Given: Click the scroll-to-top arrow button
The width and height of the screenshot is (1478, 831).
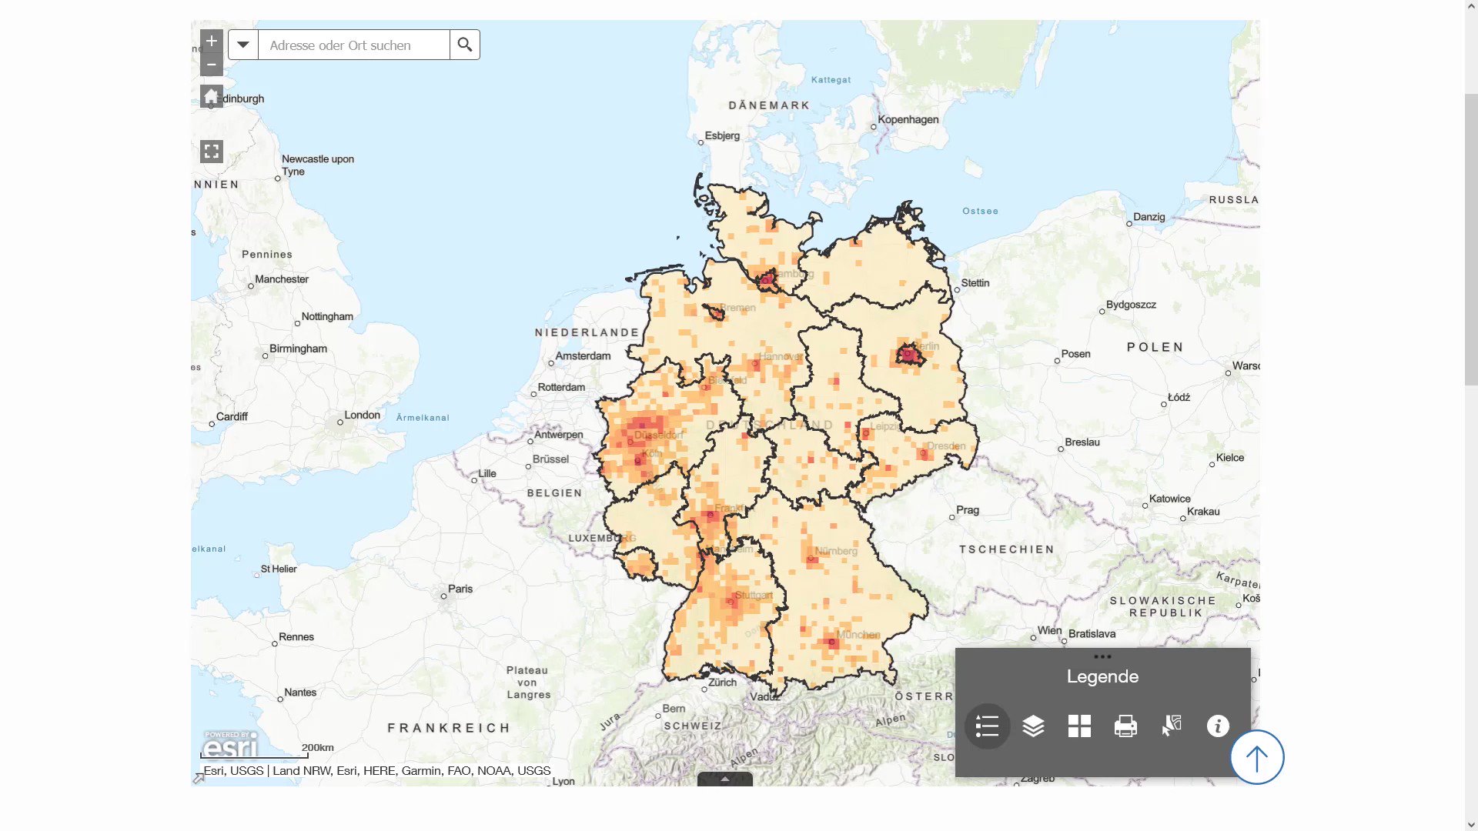Looking at the screenshot, I should (1257, 757).
